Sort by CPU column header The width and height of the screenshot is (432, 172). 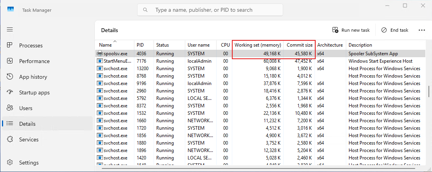(x=224, y=45)
